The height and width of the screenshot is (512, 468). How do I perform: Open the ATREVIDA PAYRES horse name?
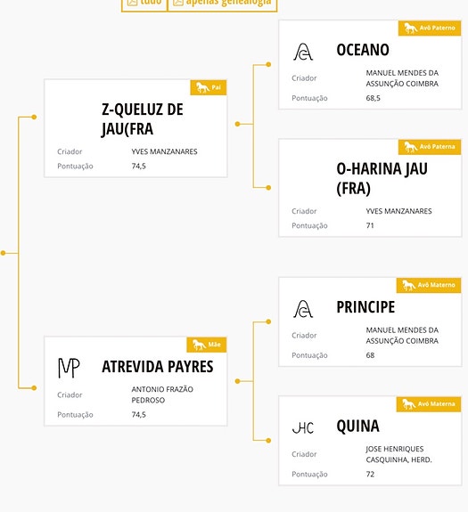(158, 367)
